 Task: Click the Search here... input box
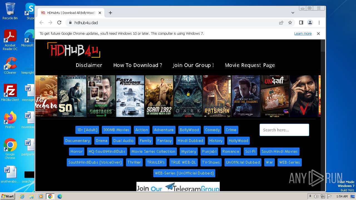pos(284,130)
